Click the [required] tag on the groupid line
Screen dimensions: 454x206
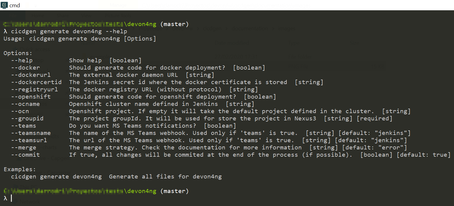tap(374, 119)
